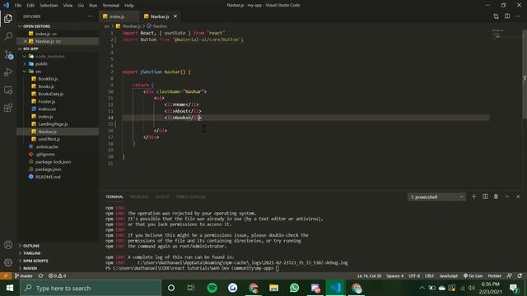
Task: Click the Windows taskbar search box
Action: (91, 288)
